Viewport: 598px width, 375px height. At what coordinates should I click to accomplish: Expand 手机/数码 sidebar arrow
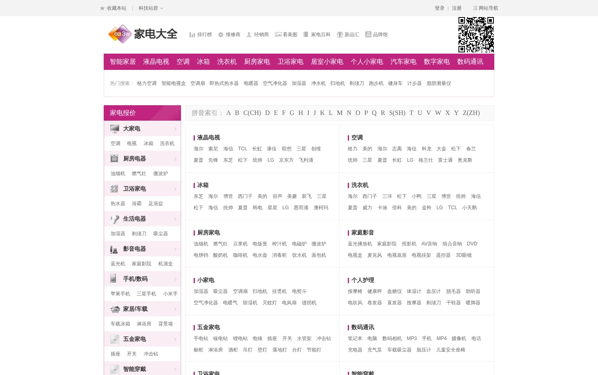pos(175,280)
